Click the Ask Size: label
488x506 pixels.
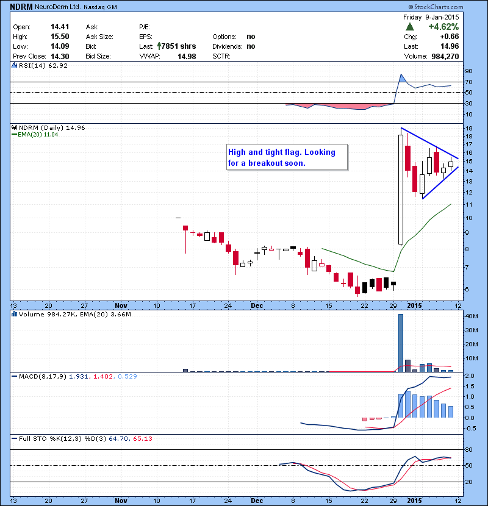pyautogui.click(x=99, y=37)
